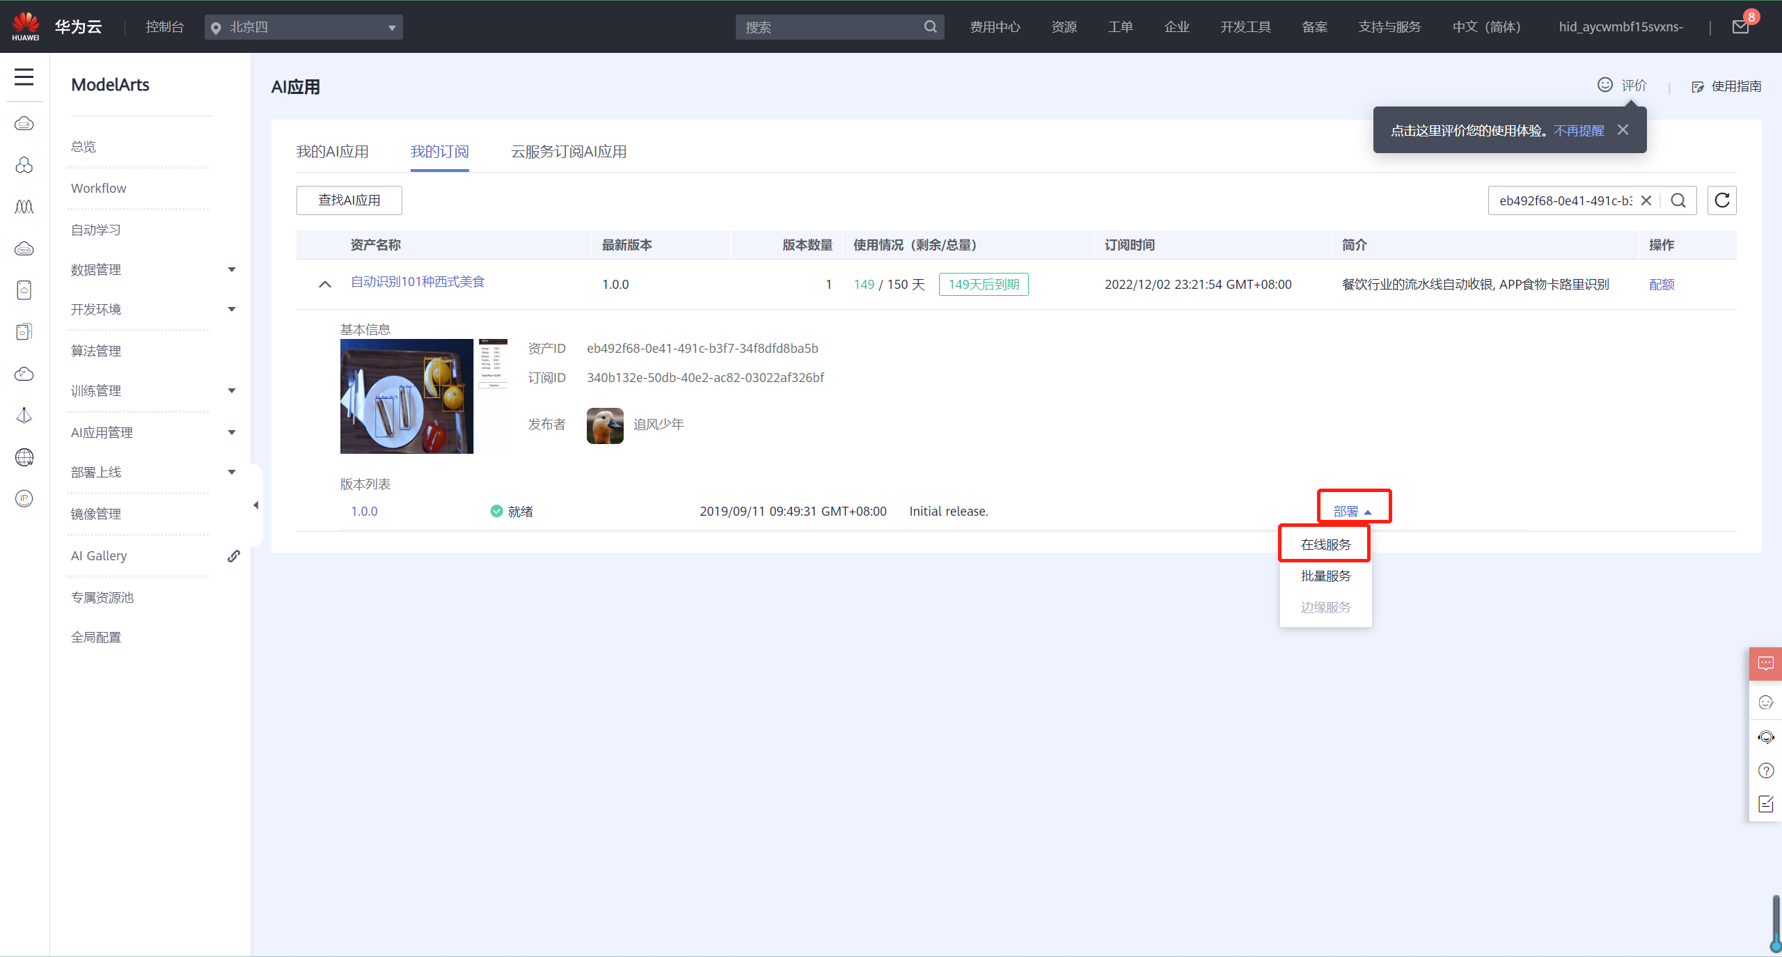Collapse the sidebar panel arrow
1782x957 pixels.
(x=255, y=505)
